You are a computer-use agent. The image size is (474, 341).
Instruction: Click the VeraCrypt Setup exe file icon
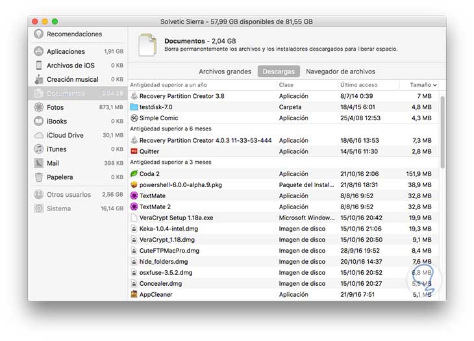(x=134, y=218)
